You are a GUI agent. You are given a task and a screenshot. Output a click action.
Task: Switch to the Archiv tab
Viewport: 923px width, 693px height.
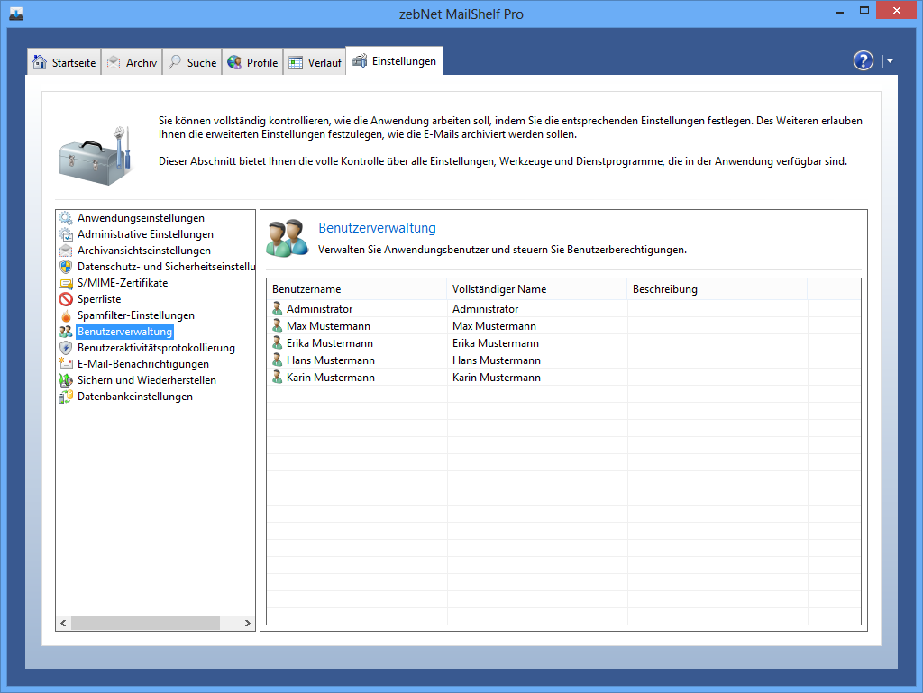click(x=132, y=62)
